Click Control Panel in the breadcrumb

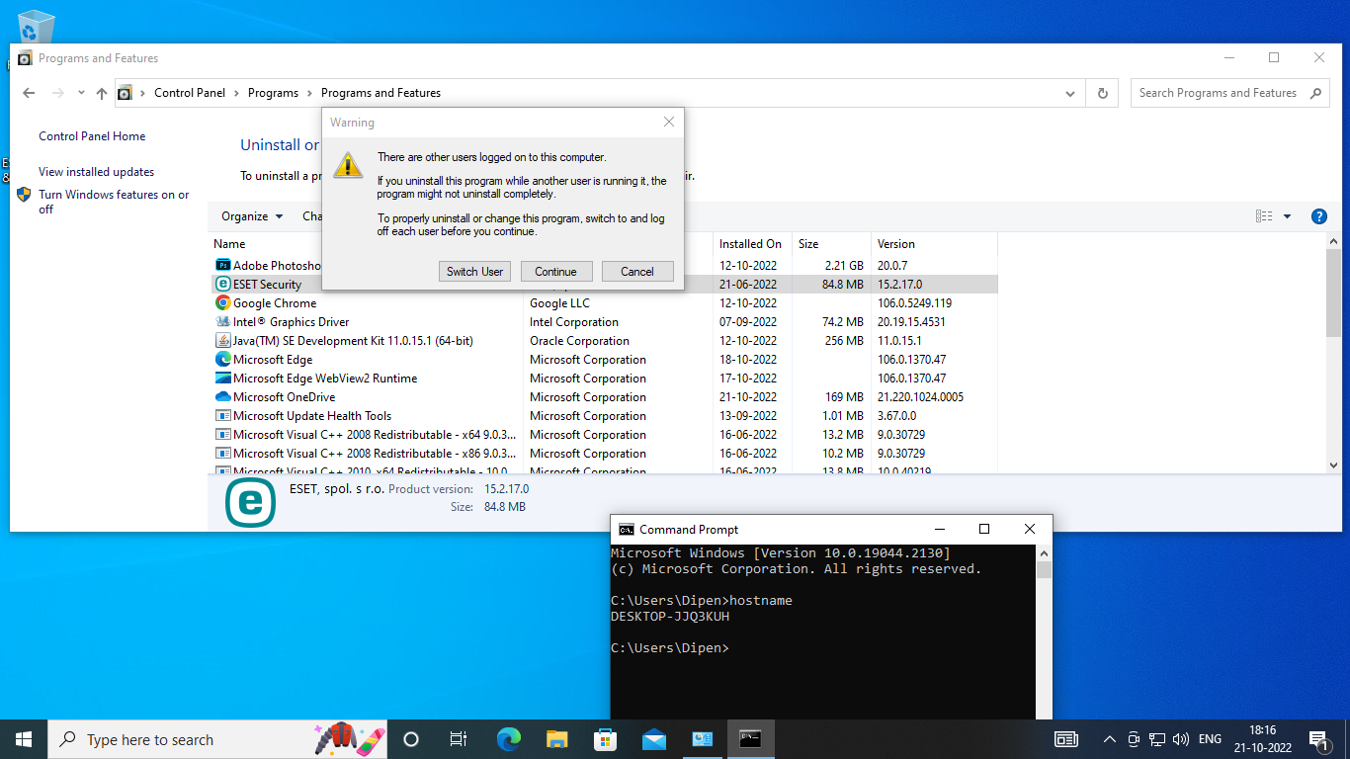pos(190,93)
